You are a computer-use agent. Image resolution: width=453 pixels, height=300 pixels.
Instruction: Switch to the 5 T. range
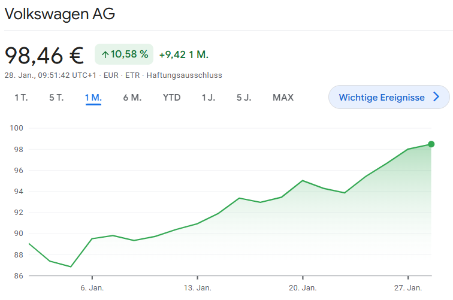point(56,98)
